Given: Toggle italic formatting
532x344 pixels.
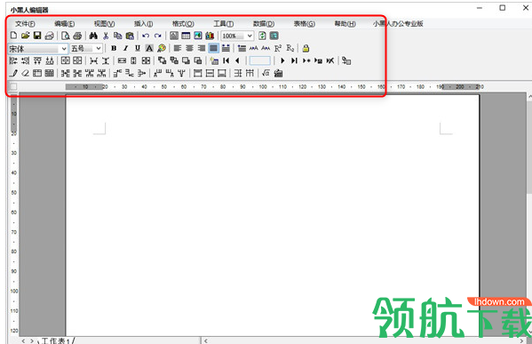Looking at the screenshot, I should pyautogui.click(x=125, y=48).
